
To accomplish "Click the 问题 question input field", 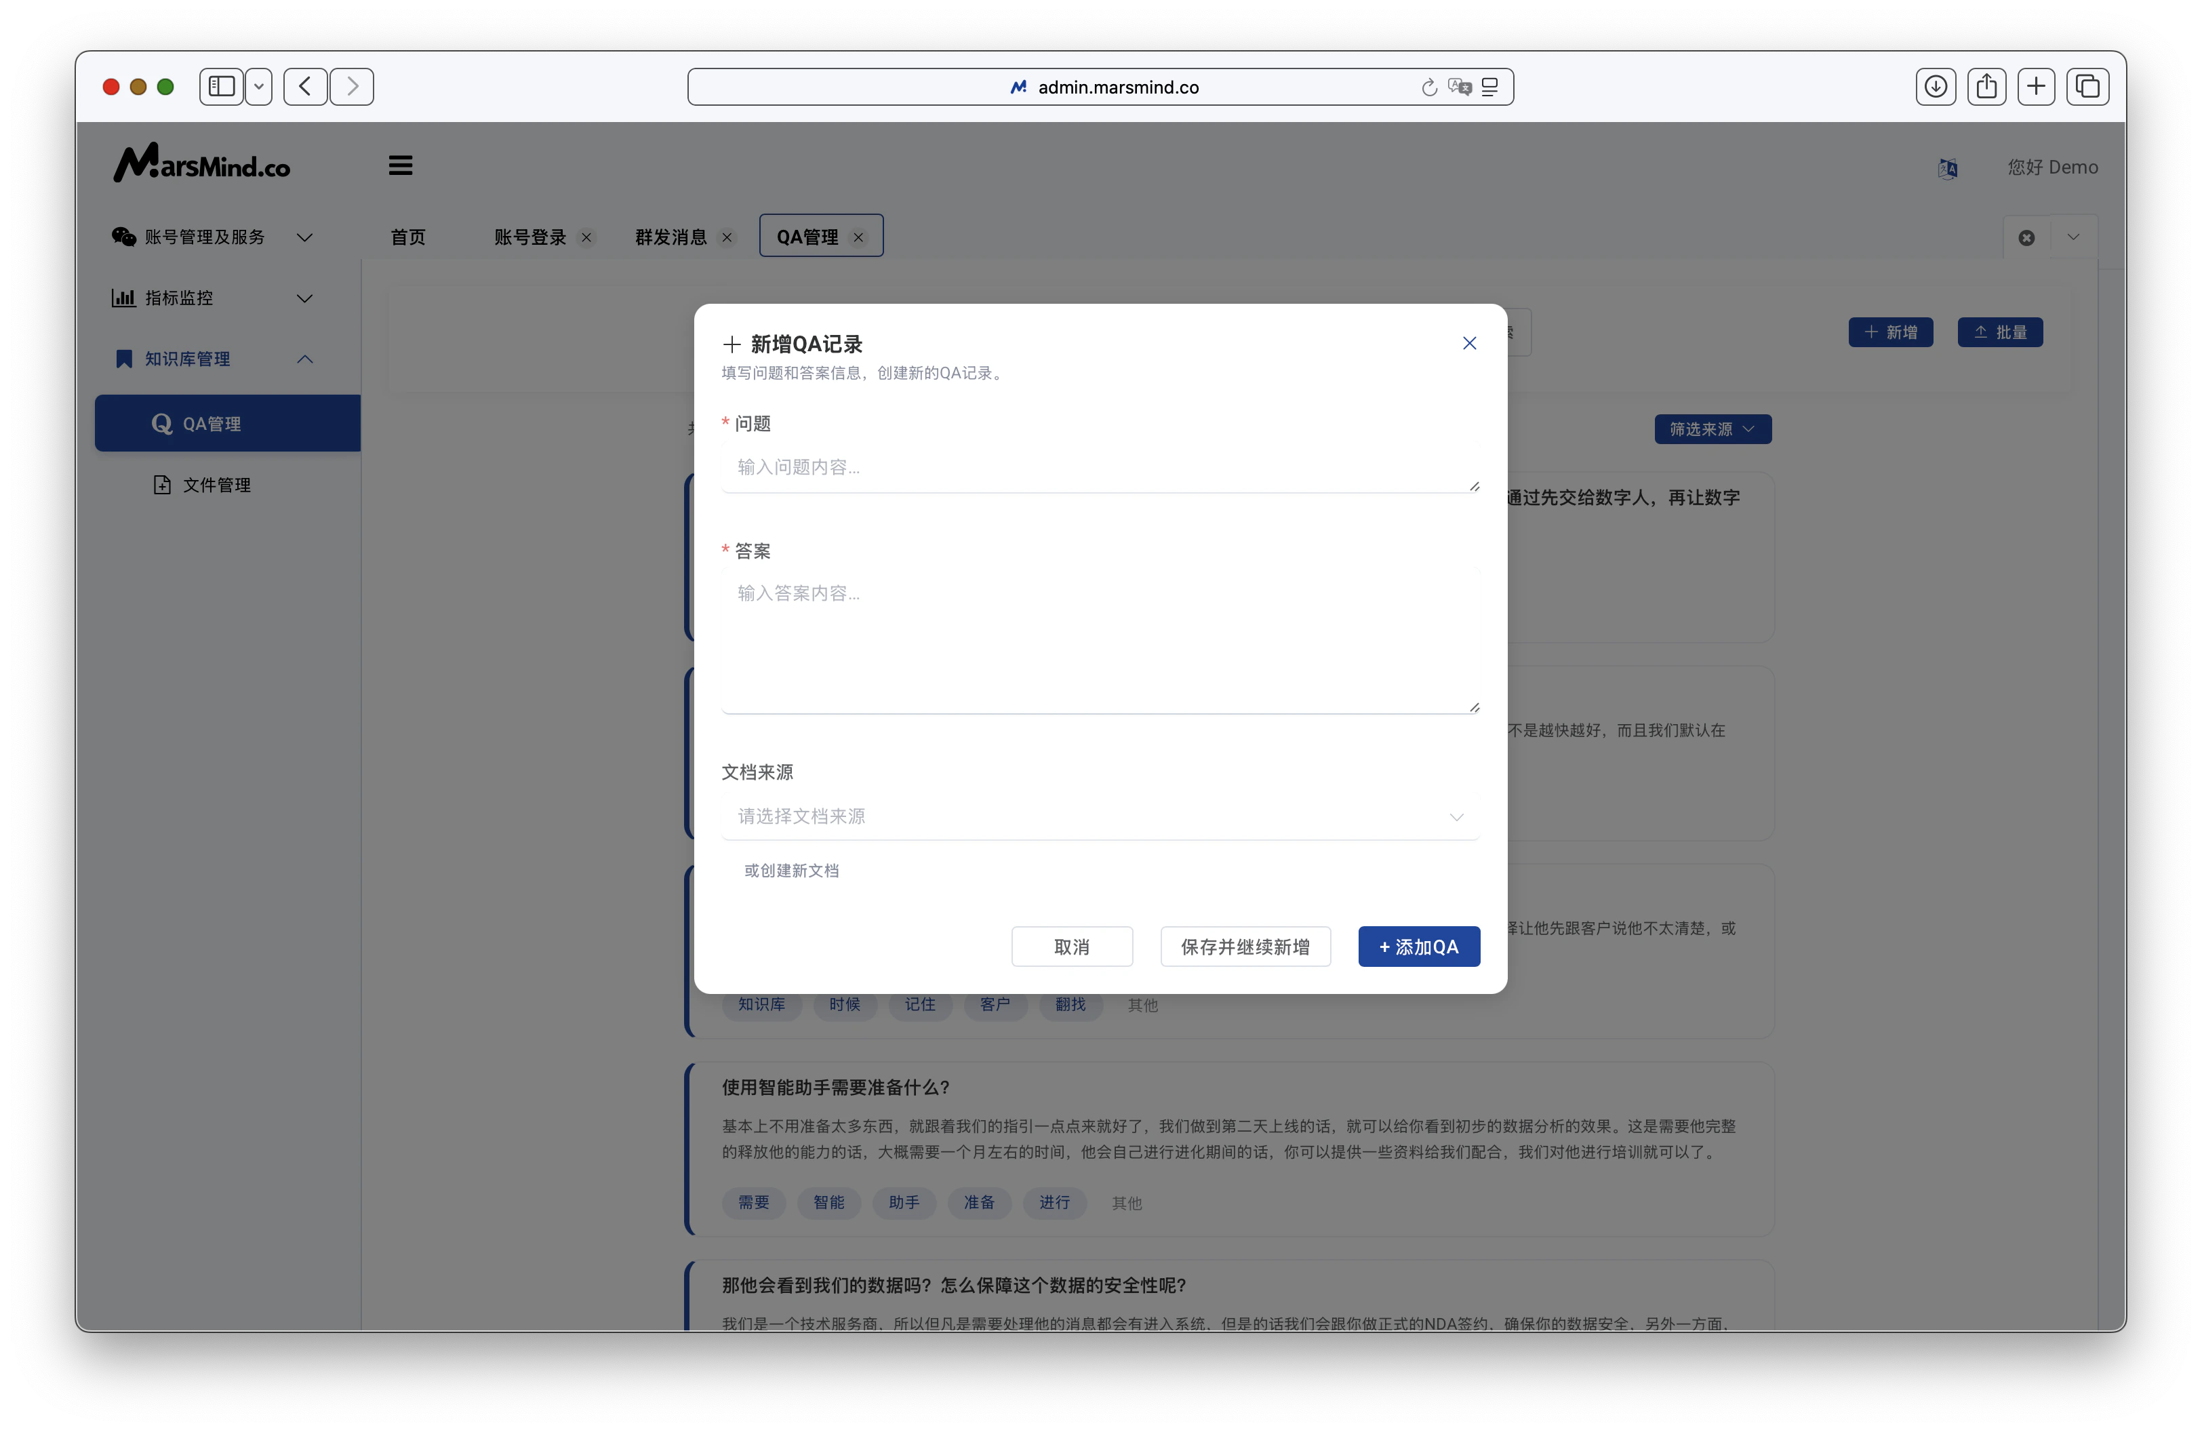I will tap(1099, 467).
